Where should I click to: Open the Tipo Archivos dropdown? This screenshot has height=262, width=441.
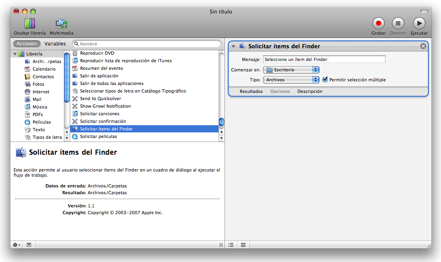click(x=291, y=80)
